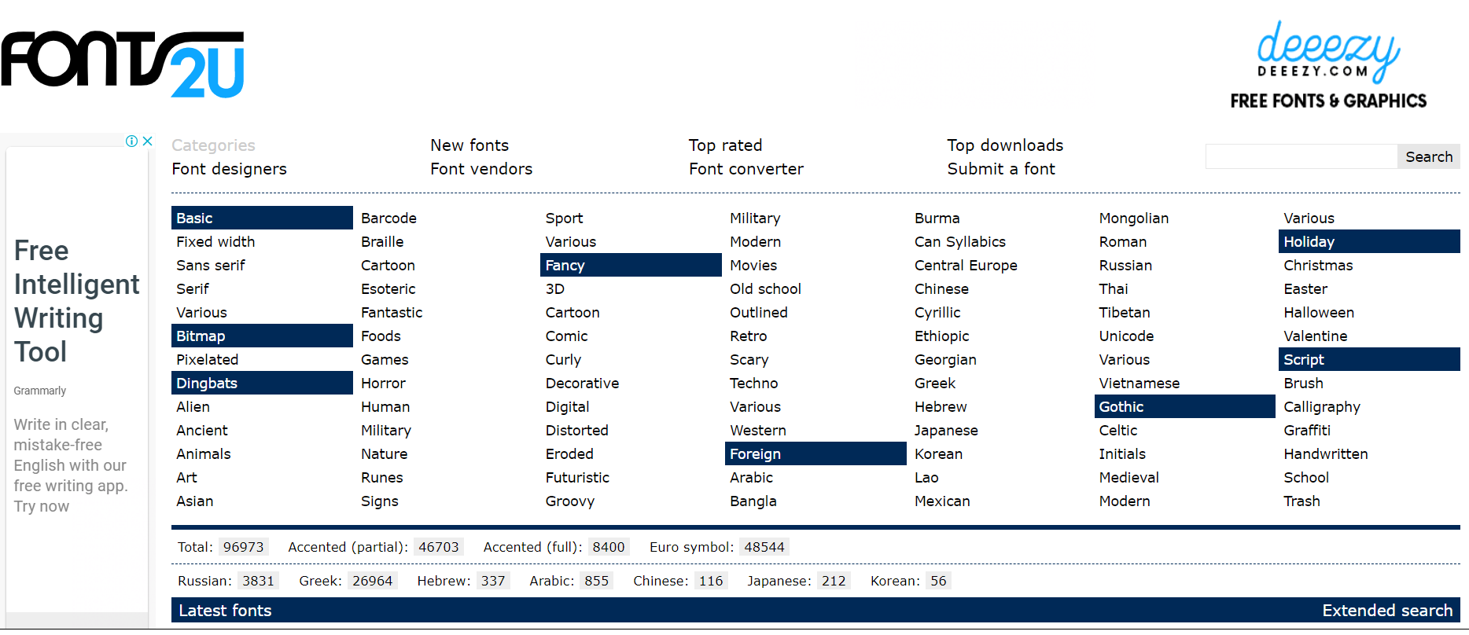Click the ad info icon
The width and height of the screenshot is (1469, 635).
coord(131,141)
